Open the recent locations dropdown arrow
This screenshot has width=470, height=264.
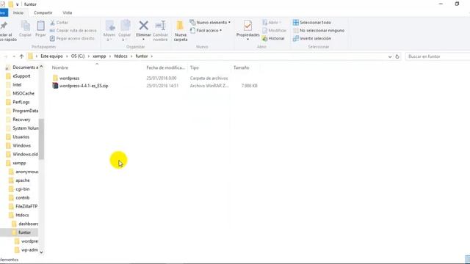pyautogui.click(x=14, y=56)
